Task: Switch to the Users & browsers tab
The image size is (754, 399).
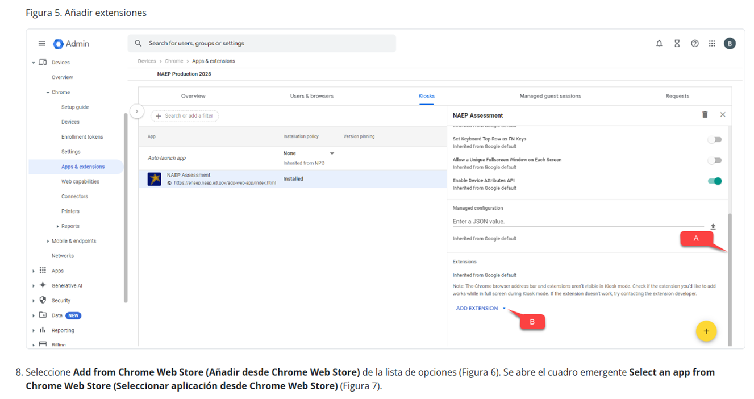Action: click(x=311, y=96)
